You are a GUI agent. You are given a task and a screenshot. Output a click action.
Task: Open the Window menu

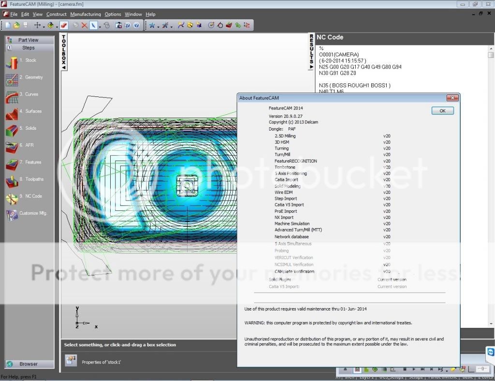point(133,14)
